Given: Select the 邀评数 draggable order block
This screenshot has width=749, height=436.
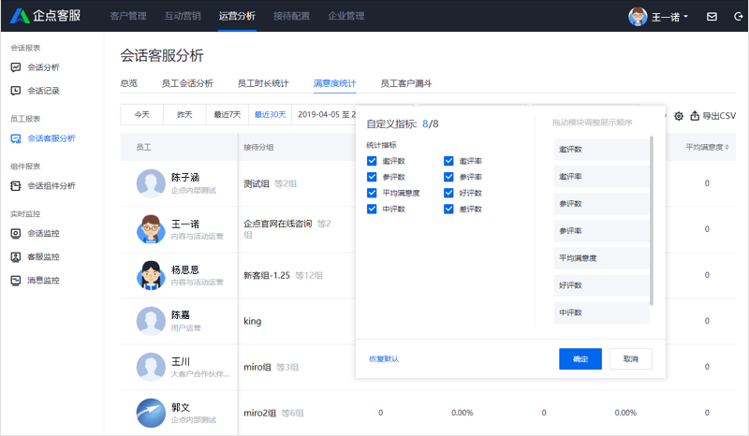Looking at the screenshot, I should [601, 150].
